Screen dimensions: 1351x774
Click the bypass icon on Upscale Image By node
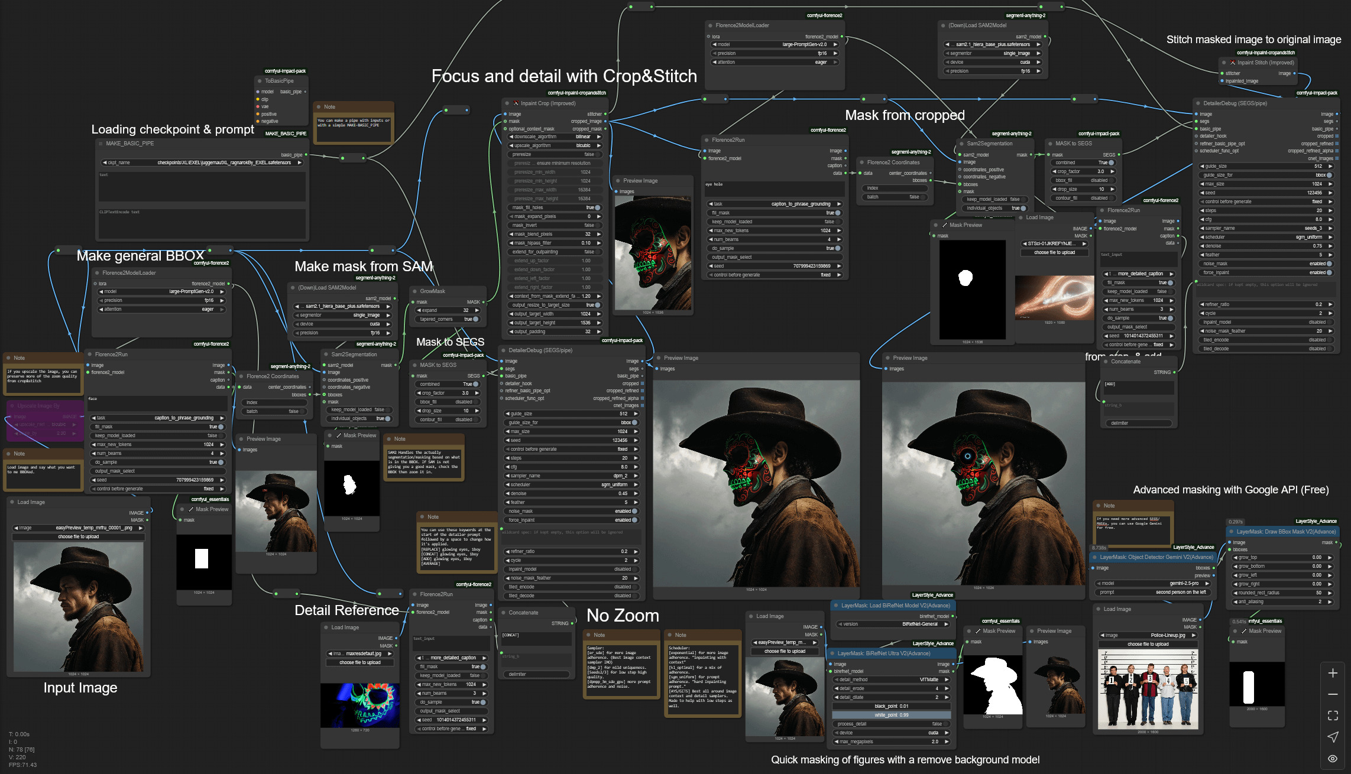coord(12,406)
